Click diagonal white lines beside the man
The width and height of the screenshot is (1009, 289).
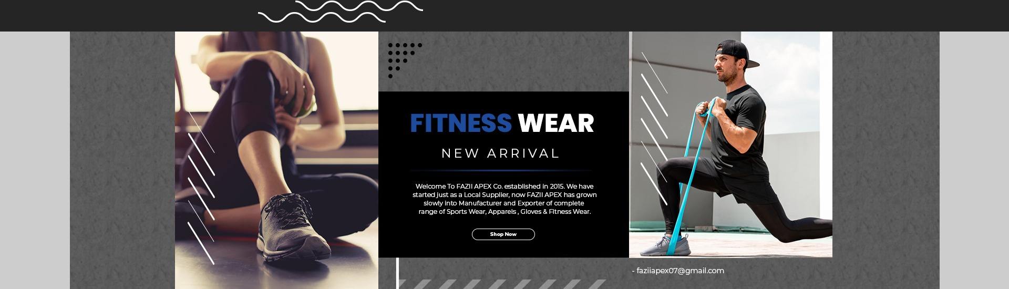tap(654, 129)
